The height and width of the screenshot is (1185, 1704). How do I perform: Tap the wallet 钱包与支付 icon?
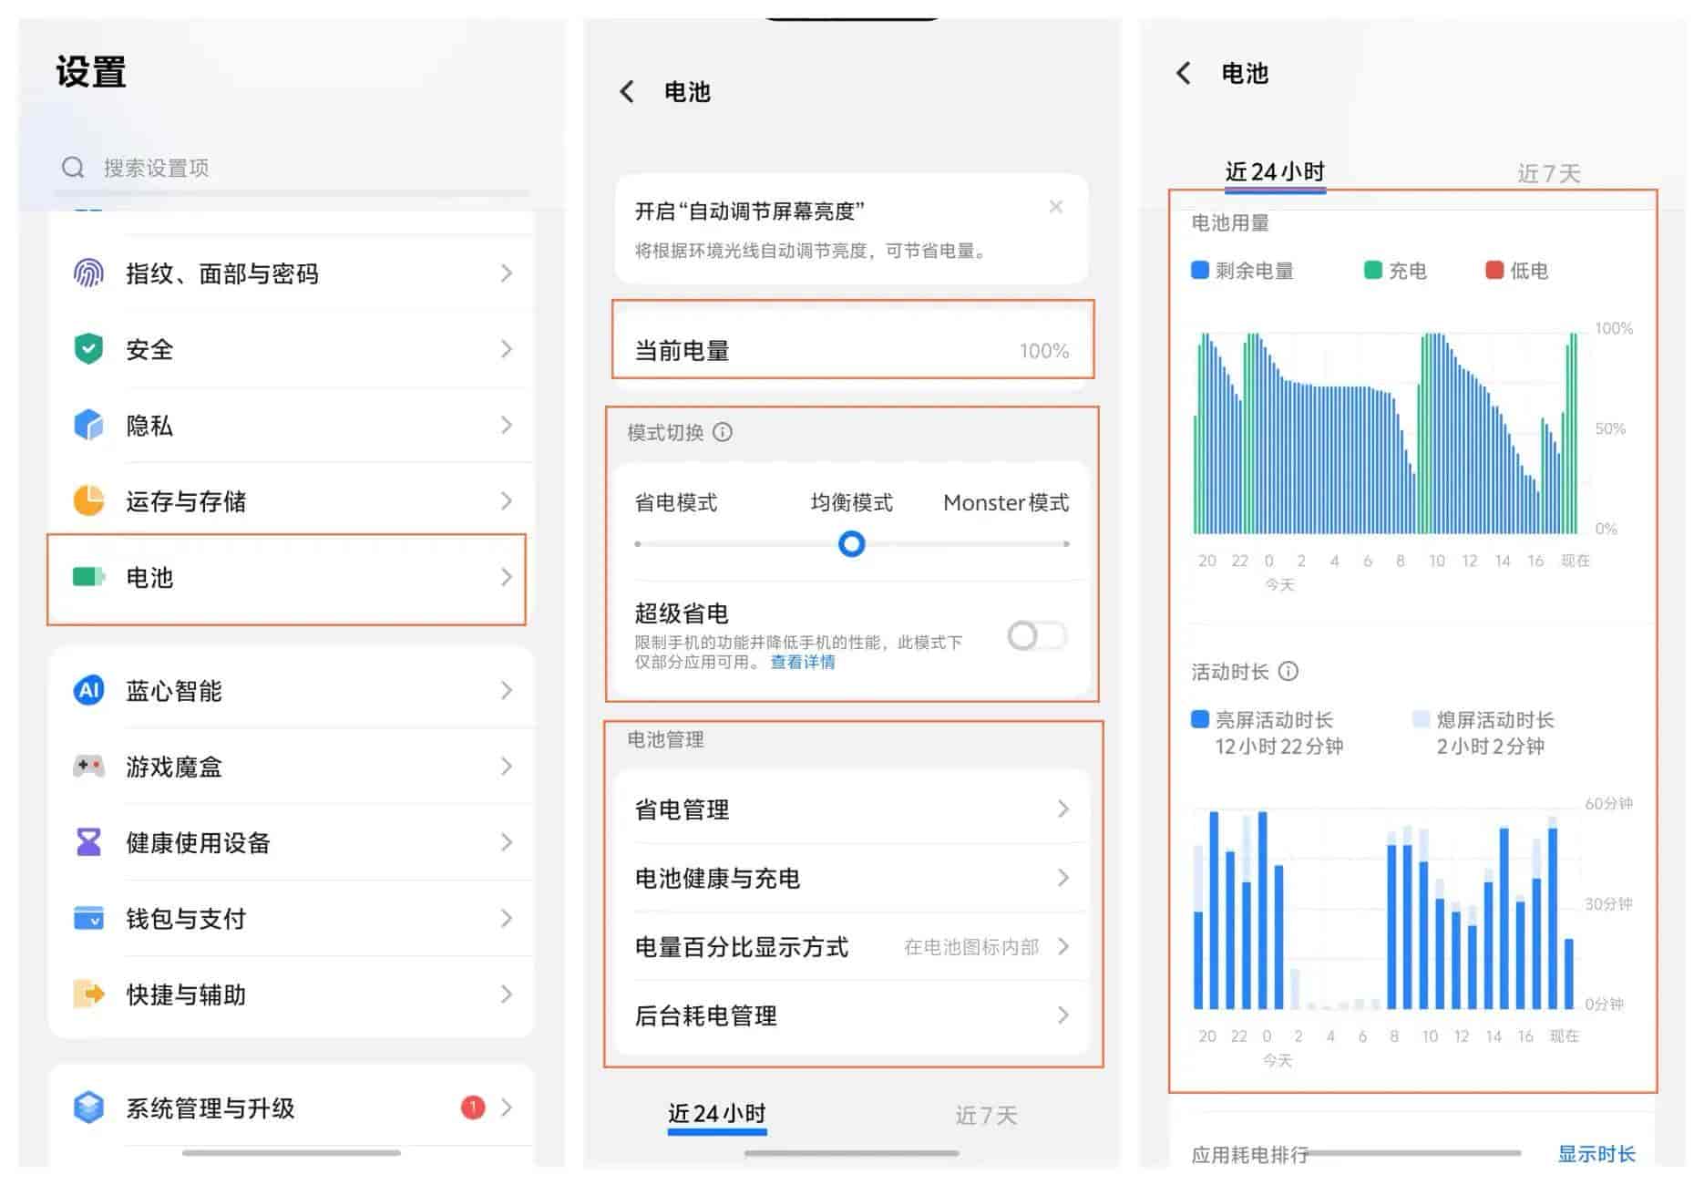point(88,918)
